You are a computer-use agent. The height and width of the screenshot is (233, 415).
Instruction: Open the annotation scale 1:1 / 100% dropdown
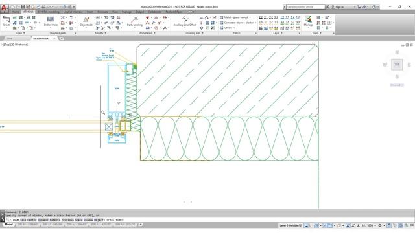369,225
